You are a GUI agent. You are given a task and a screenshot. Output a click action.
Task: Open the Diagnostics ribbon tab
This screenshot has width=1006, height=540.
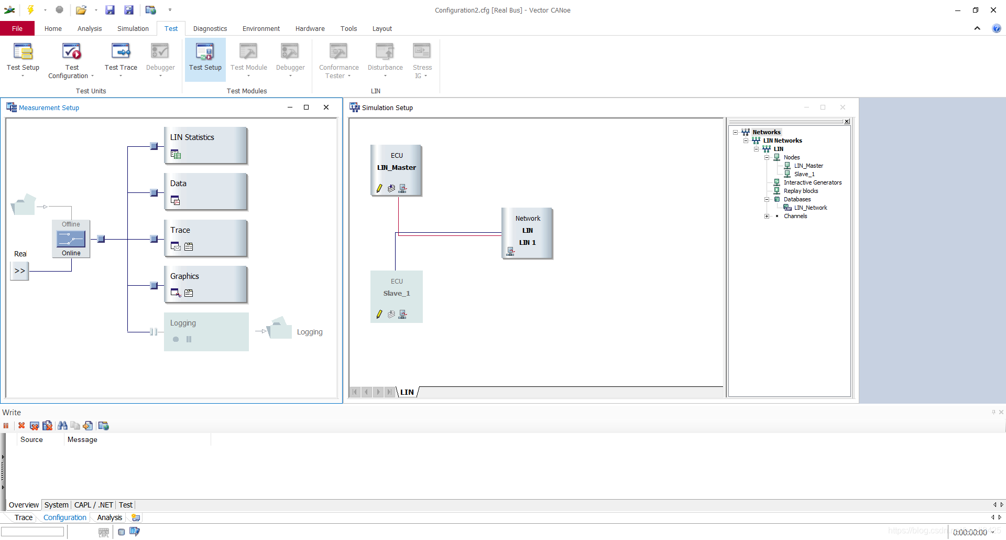tap(210, 28)
